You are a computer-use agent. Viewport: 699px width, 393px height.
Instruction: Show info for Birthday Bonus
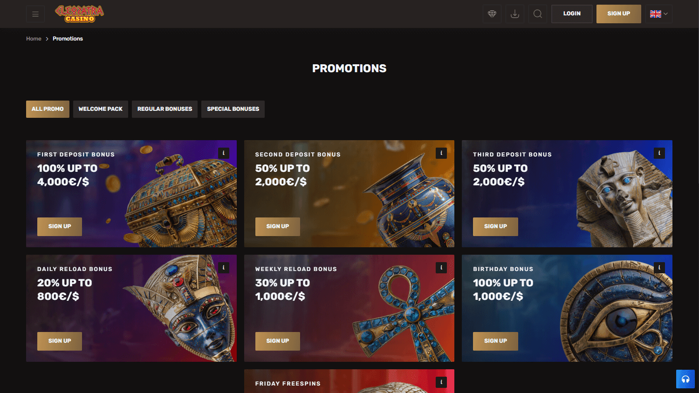click(659, 267)
